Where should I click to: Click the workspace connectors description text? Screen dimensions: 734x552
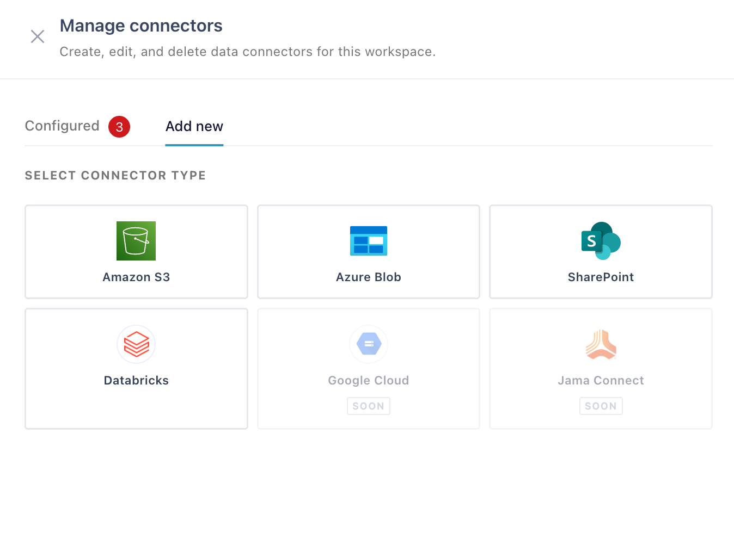tap(248, 52)
